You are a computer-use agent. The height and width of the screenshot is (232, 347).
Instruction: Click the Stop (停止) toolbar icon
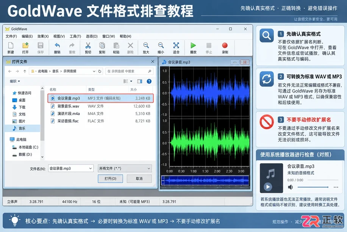coord(209,46)
